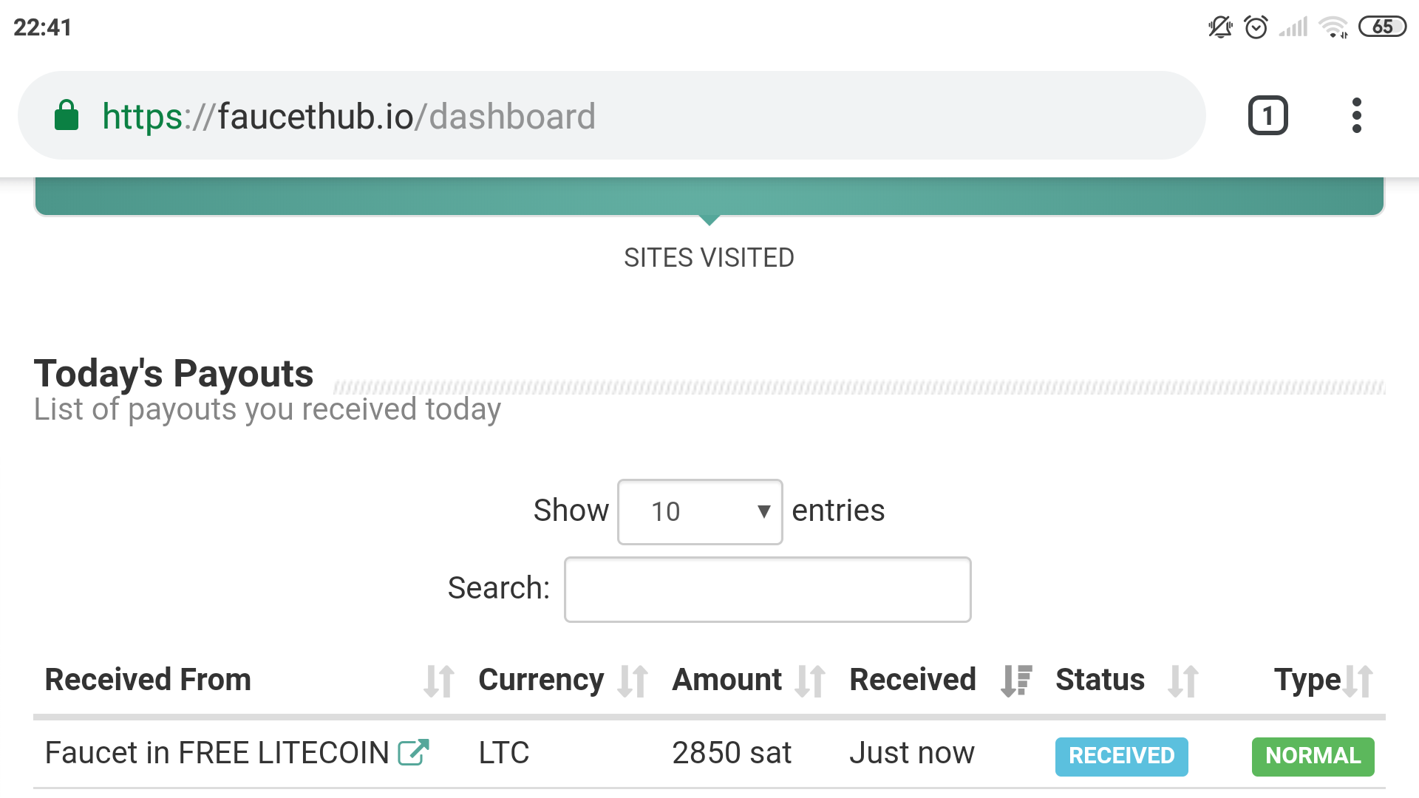Tap the green padlock security icon

(x=67, y=116)
